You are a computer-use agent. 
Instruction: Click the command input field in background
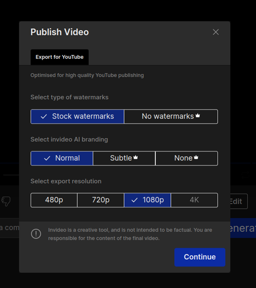(x=10, y=228)
